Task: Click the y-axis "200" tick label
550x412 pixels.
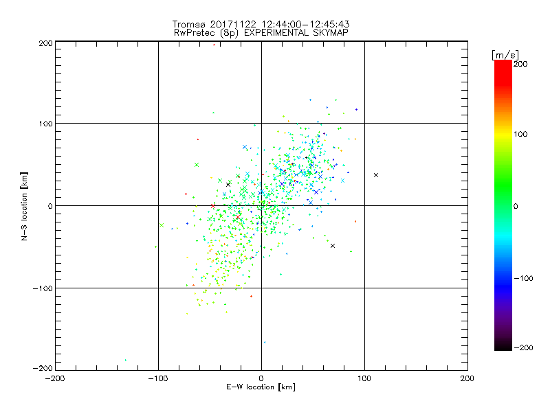Action: pyautogui.click(x=45, y=43)
